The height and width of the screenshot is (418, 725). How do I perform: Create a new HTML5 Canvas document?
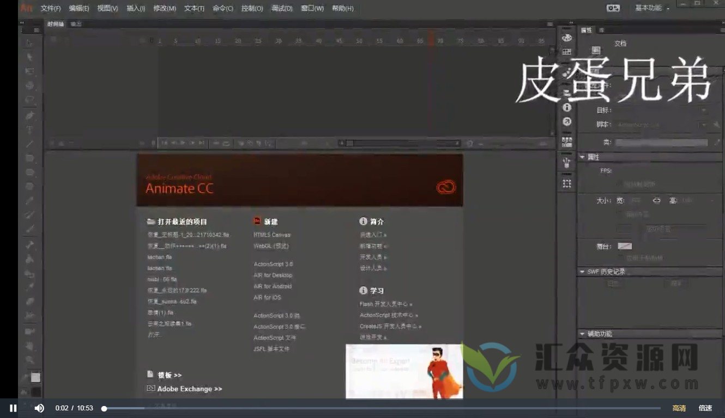[273, 235]
